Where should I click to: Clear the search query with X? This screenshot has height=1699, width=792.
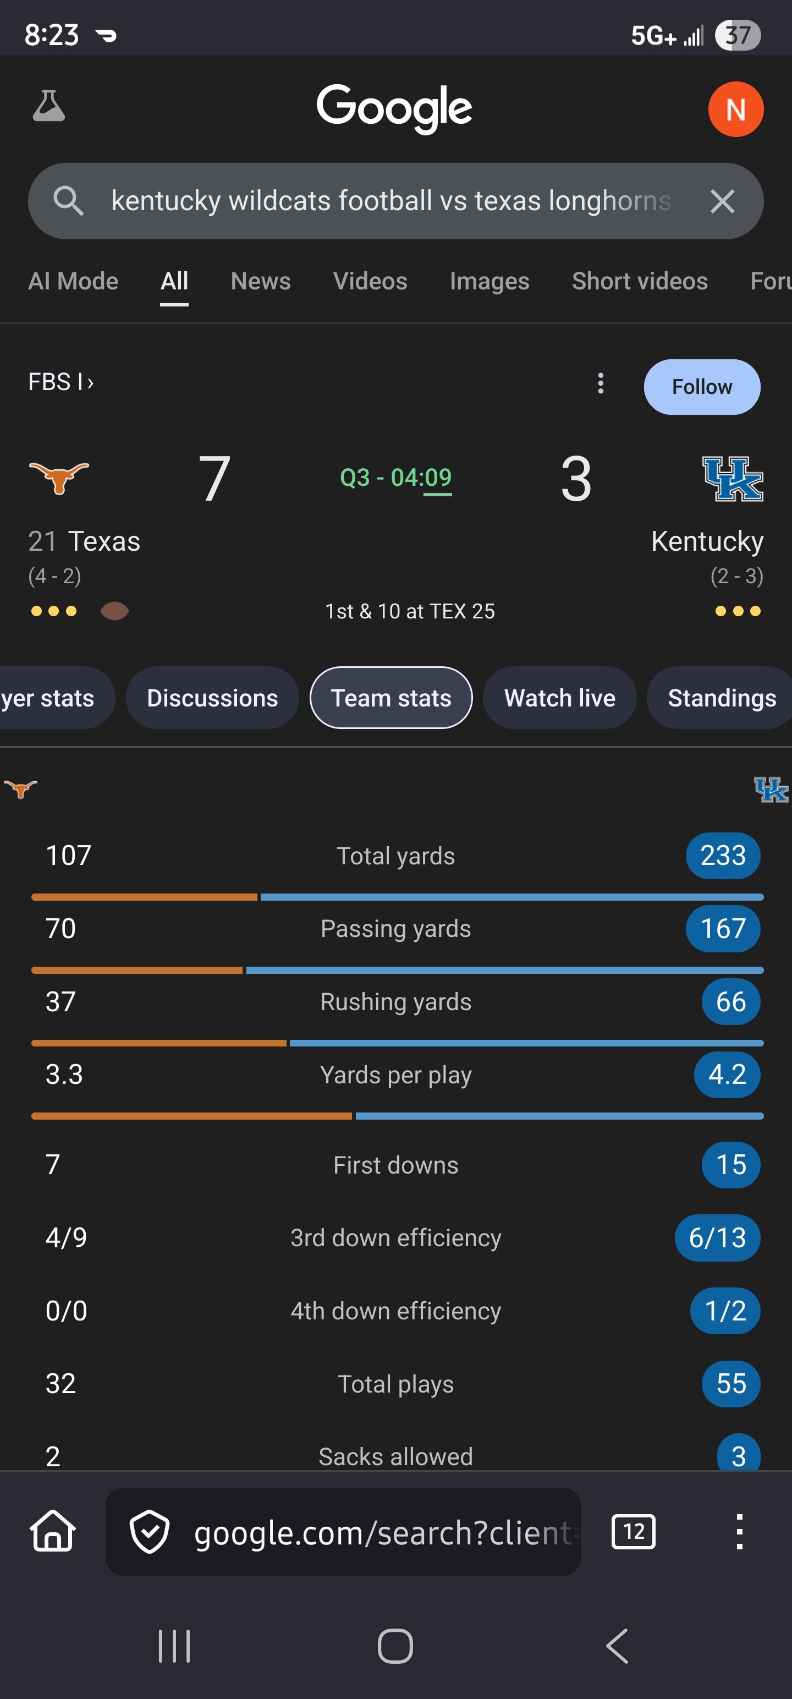[722, 201]
